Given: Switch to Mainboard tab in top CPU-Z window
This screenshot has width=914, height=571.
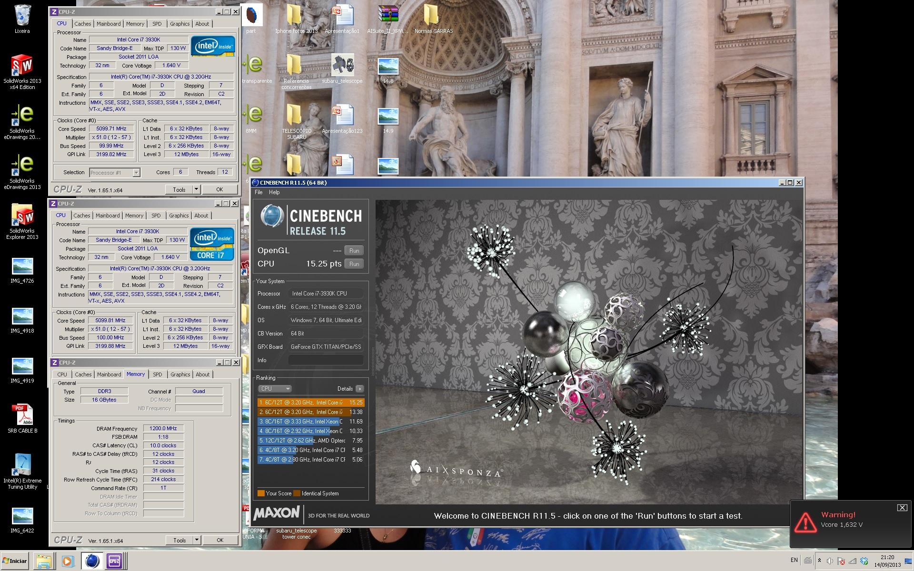Looking at the screenshot, I should click(x=109, y=24).
